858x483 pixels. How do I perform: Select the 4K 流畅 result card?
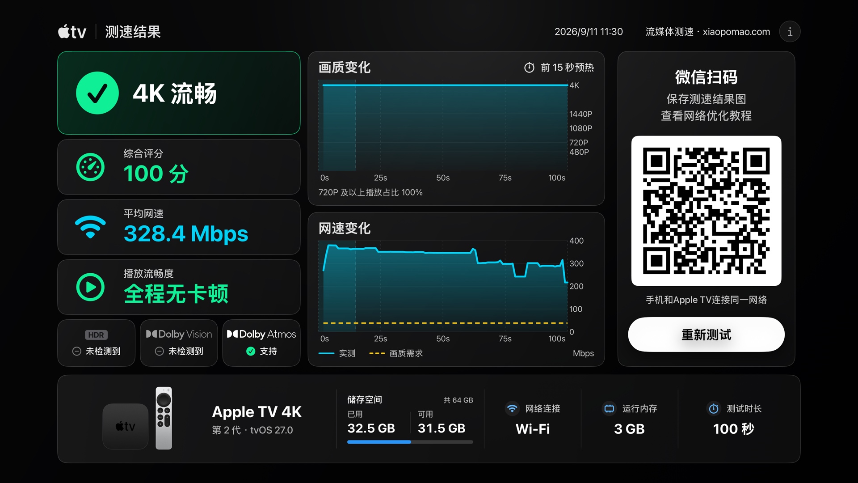pyautogui.click(x=179, y=93)
